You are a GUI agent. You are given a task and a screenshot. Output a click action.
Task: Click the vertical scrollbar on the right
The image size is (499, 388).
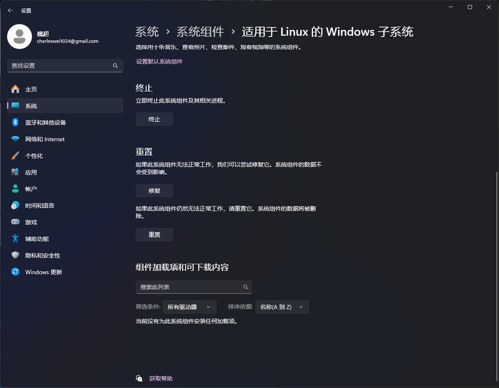[497, 277]
